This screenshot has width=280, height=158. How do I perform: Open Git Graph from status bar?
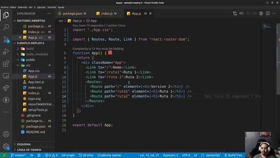coord(68,155)
